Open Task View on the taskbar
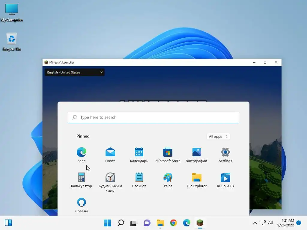The height and width of the screenshot is (230, 307). [x=134, y=223]
